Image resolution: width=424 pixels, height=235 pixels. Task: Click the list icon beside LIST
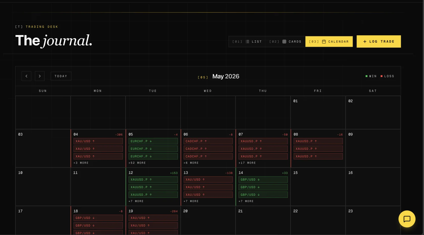point(247,42)
